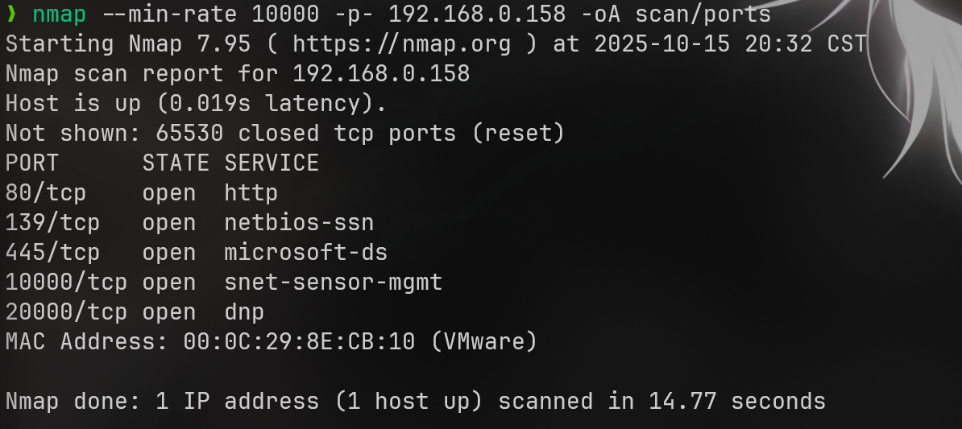
Task: Click the STATE column header
Action: tap(175, 163)
